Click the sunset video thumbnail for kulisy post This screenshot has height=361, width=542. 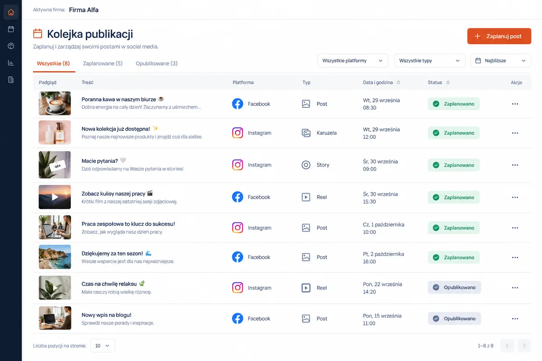55,197
